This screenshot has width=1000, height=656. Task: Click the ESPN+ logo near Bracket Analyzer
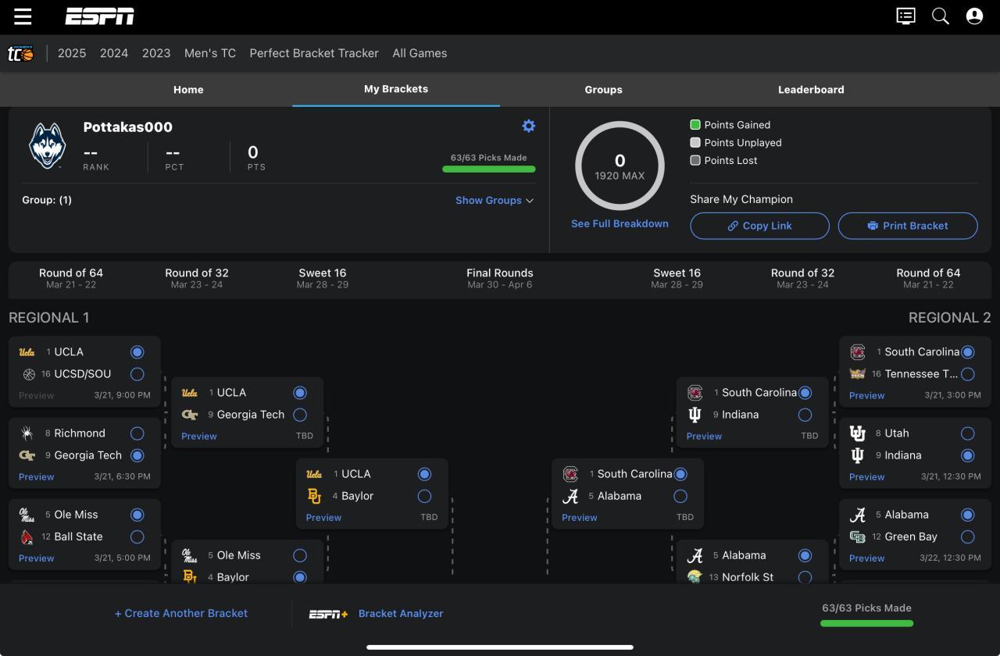(328, 614)
